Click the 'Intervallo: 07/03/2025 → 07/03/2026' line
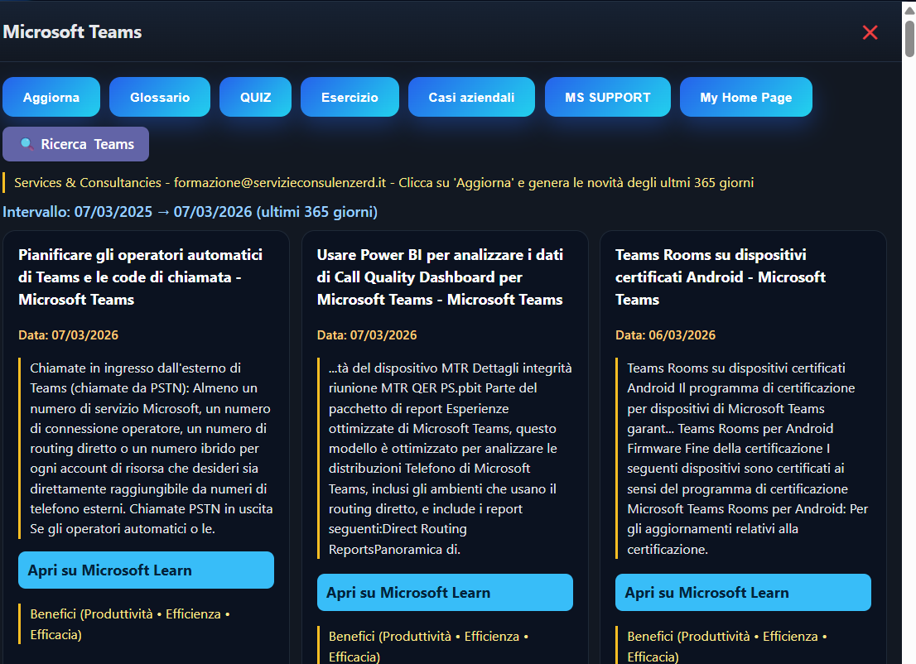 190,211
